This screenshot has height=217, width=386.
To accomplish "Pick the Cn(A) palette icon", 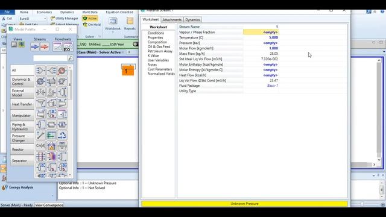I will 40,146.
